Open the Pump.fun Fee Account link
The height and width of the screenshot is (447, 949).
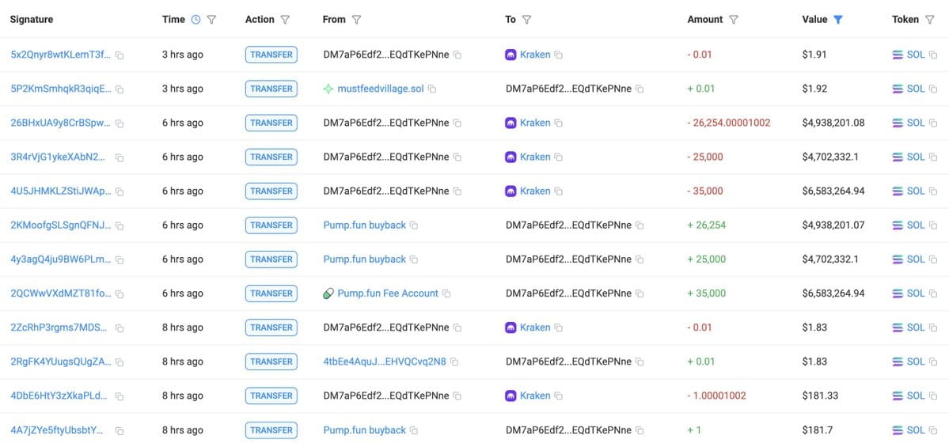pos(388,294)
